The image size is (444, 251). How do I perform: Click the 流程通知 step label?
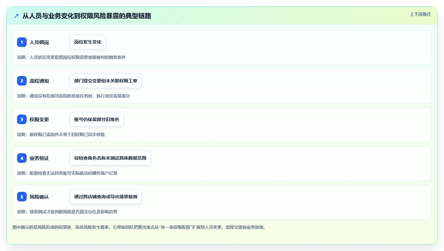tap(39, 81)
